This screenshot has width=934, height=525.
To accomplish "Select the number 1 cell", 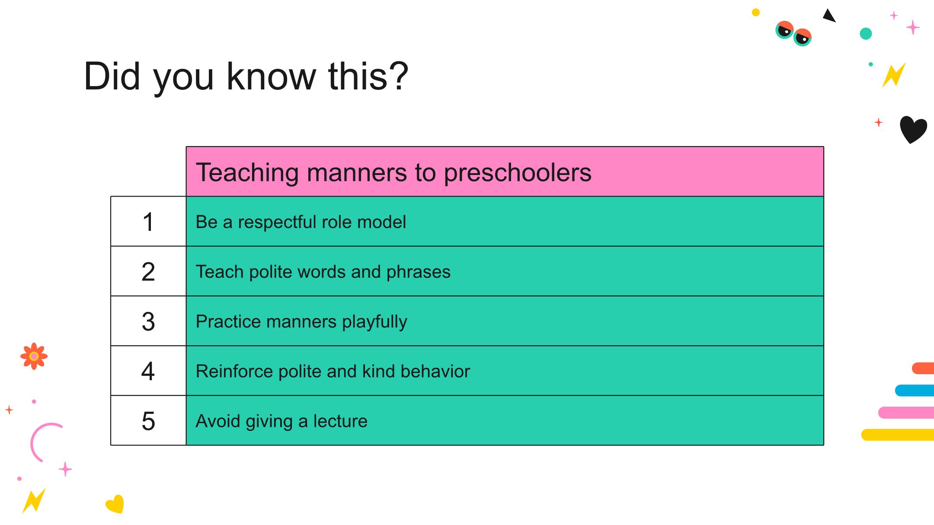I will [x=148, y=222].
